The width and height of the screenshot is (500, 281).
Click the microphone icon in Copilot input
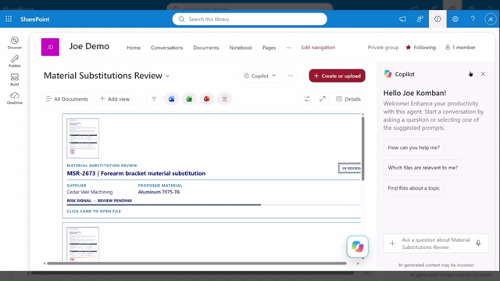478,244
